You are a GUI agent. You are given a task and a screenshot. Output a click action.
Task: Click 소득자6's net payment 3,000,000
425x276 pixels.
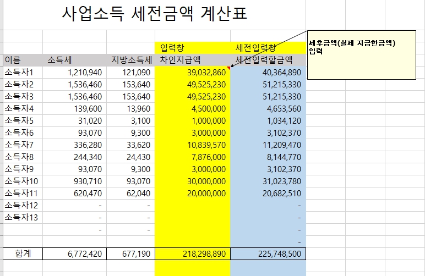193,133
